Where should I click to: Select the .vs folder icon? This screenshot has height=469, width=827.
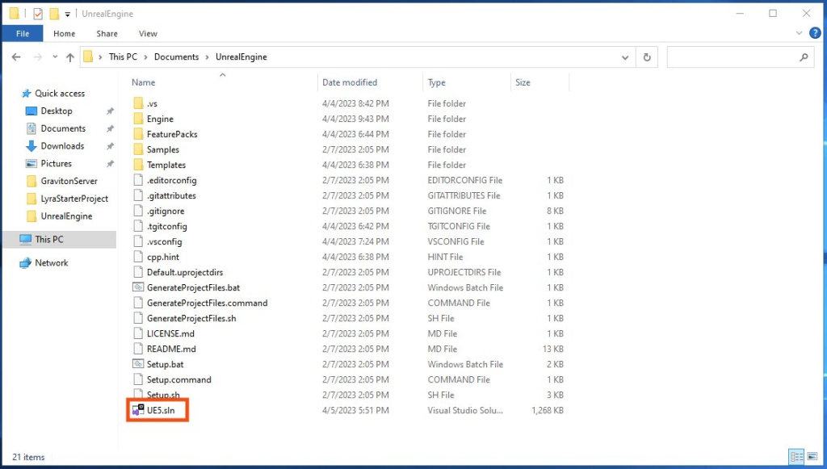click(138, 103)
